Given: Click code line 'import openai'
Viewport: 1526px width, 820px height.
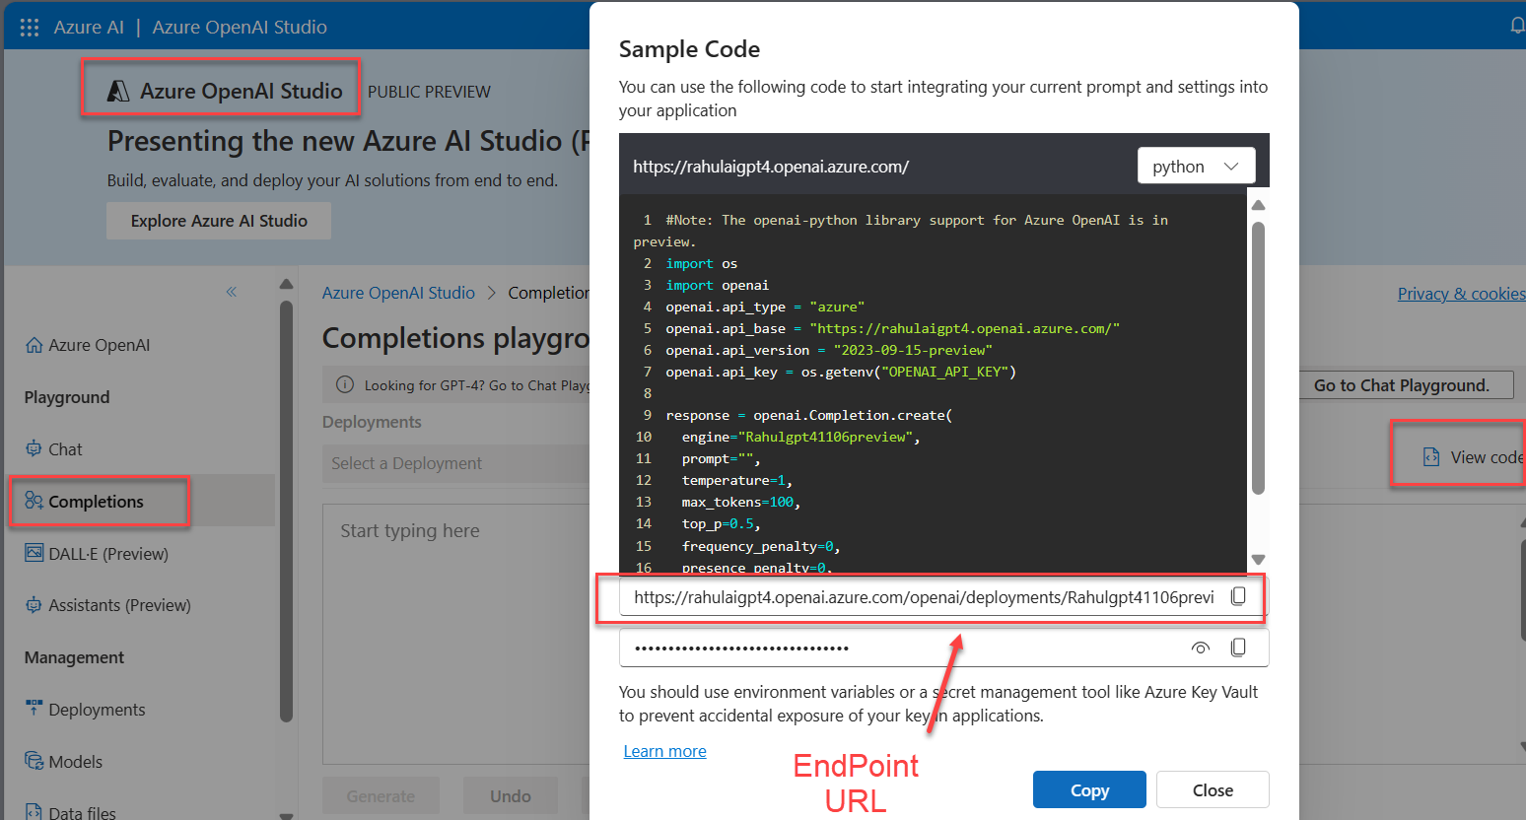Looking at the screenshot, I should point(717,285).
